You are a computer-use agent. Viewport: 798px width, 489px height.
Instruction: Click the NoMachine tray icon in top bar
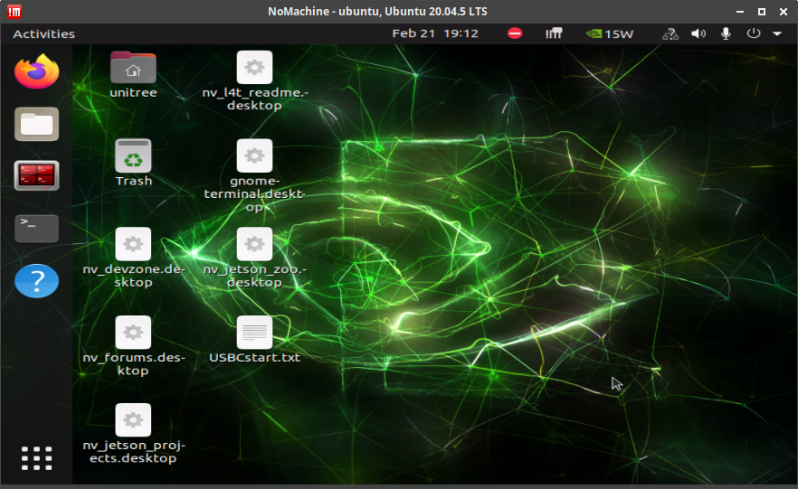554,33
